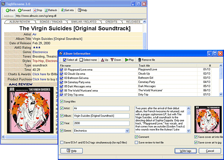Image resolution: width=224 pixels, height=160 pixels.
Task: Click Help button in Album information
Action: point(72,151)
